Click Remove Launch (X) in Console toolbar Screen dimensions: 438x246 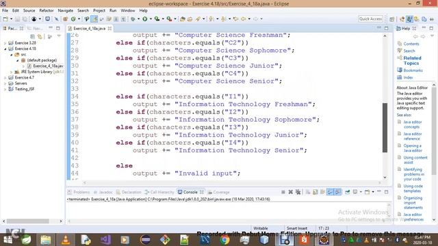[290, 192]
